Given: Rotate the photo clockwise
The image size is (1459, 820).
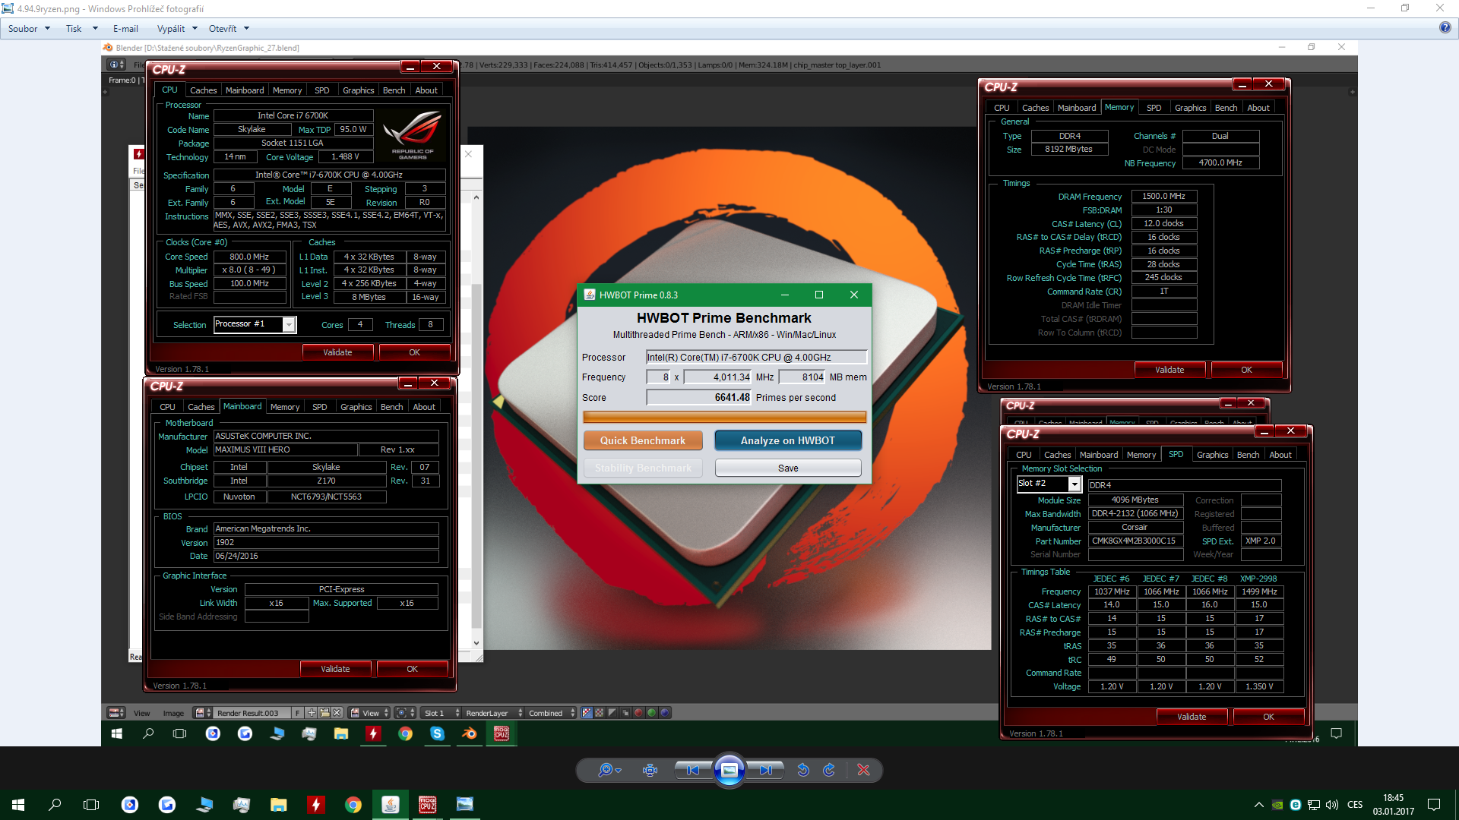Looking at the screenshot, I should (x=829, y=770).
